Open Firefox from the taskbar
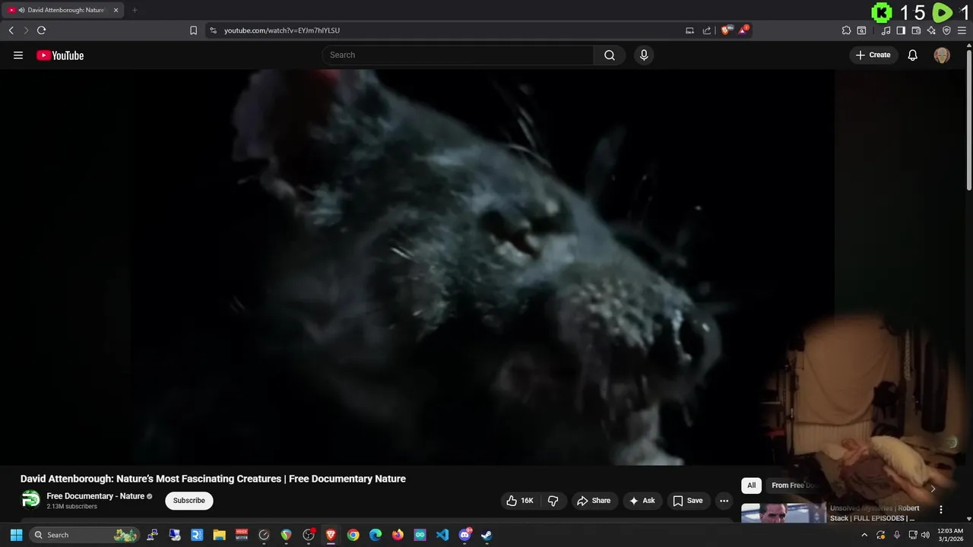The width and height of the screenshot is (973, 547). [x=398, y=535]
